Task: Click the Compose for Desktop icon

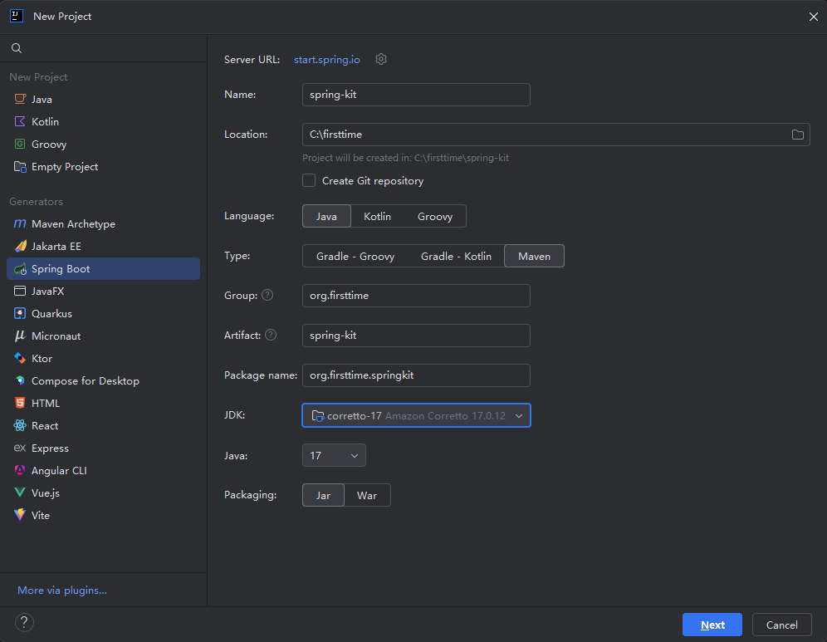Action: pos(20,381)
